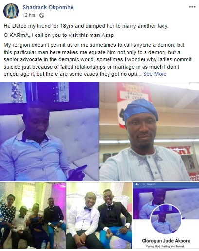Click the paragraph starting My religion doesn't
This screenshot has width=199, height=251.
97,59
